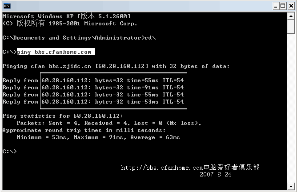The height and width of the screenshot is (192, 297).
Task: Click the last empty C:\> prompt
Action: click(9, 152)
